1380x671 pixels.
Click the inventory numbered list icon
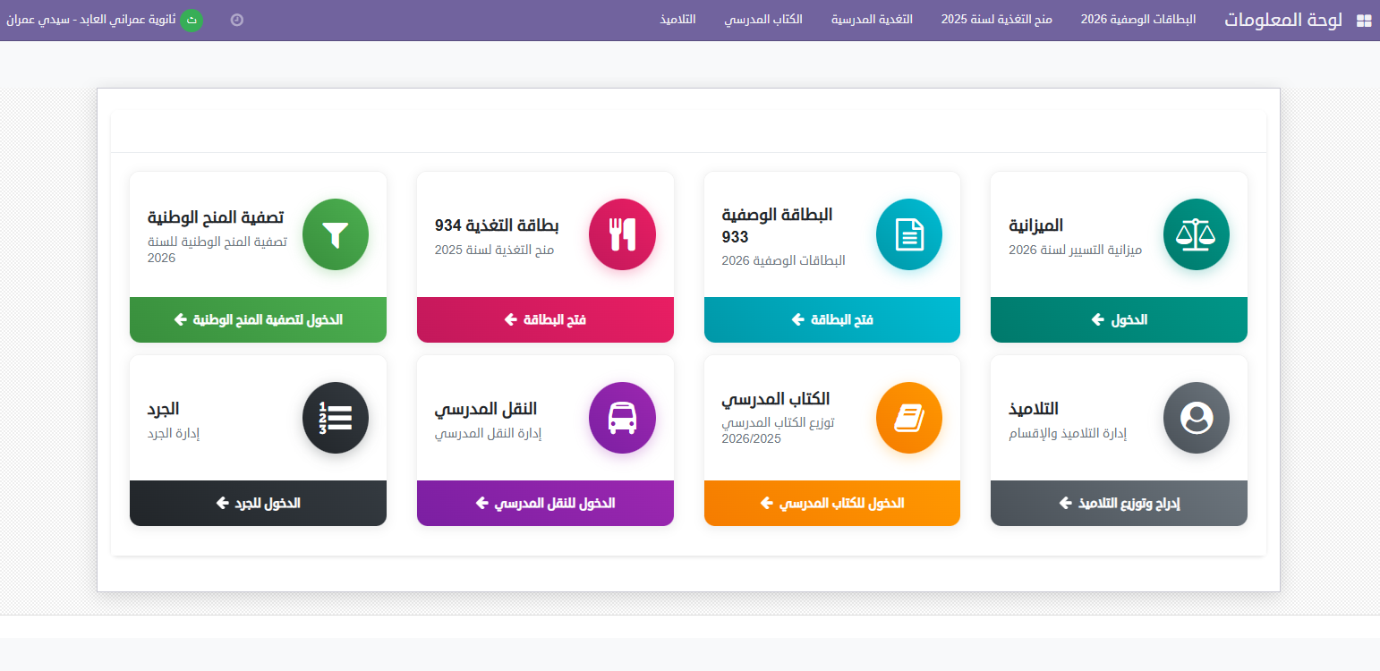[336, 418]
